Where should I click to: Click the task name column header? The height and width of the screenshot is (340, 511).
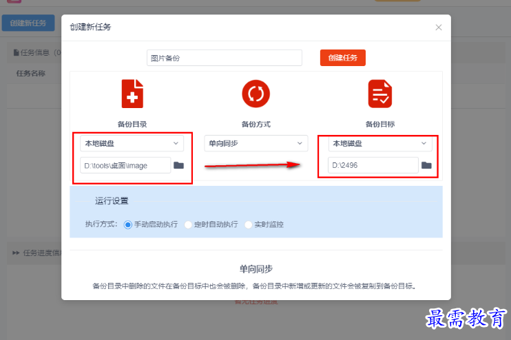tap(31, 73)
